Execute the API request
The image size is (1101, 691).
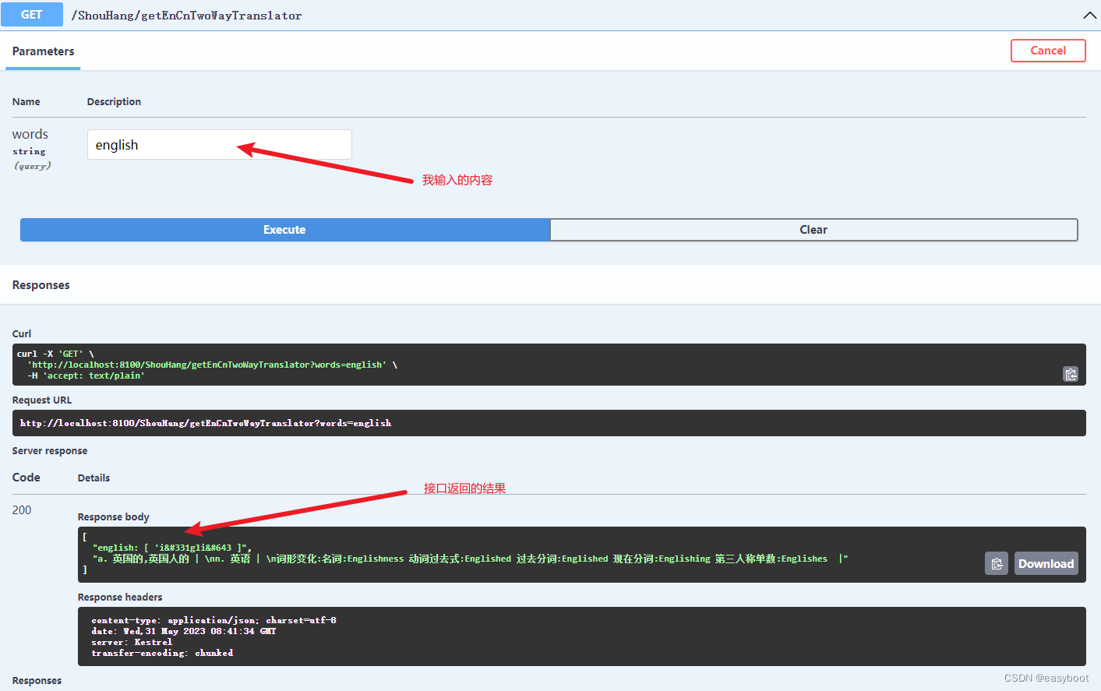[285, 230]
